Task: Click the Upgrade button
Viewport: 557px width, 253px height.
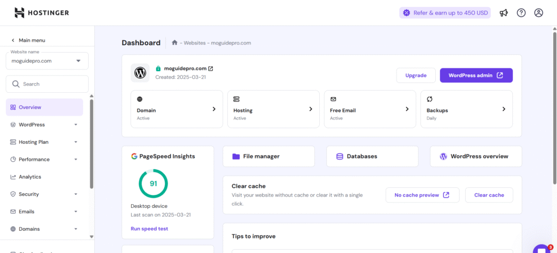Action: (416, 75)
